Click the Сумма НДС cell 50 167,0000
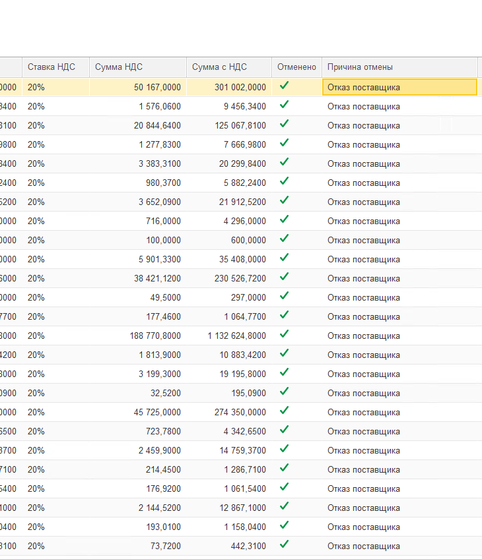The width and height of the screenshot is (482, 559). pyautogui.click(x=157, y=87)
